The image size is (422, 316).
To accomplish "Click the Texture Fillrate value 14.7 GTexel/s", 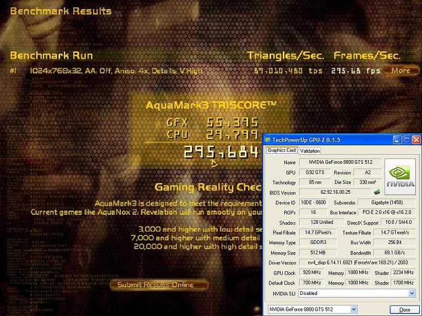I will pyautogui.click(x=395, y=232).
